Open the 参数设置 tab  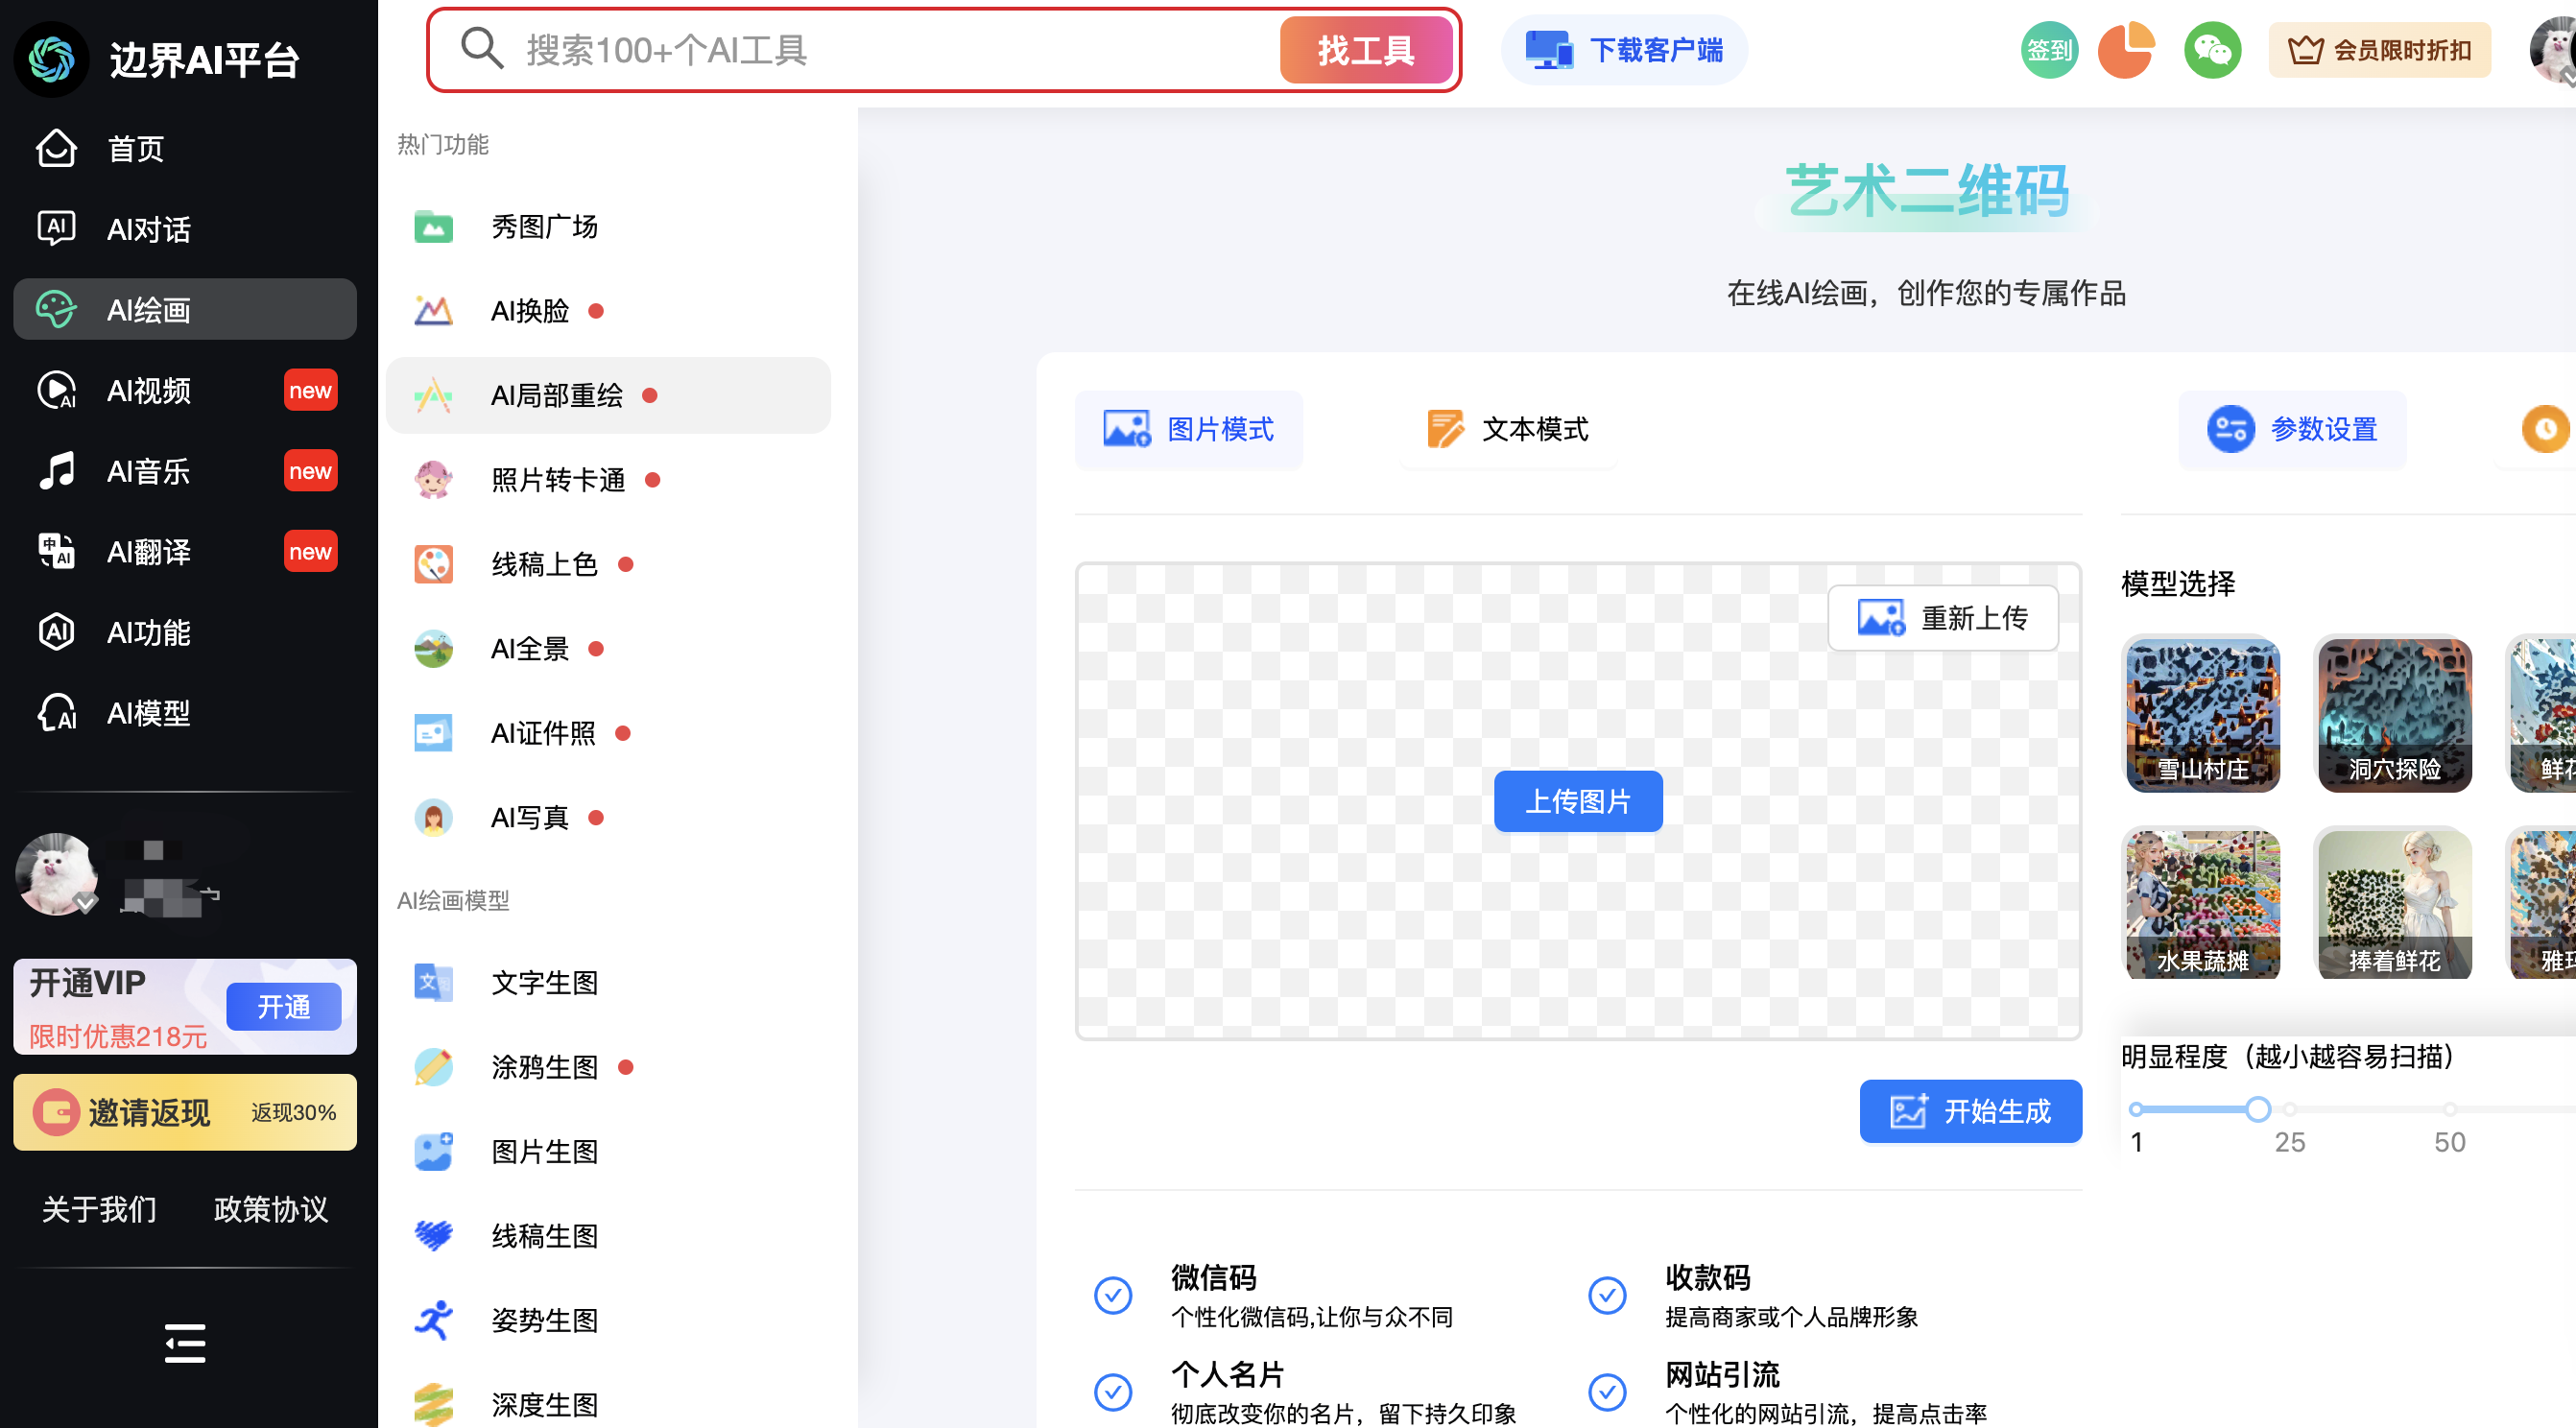pyautogui.click(x=2291, y=429)
